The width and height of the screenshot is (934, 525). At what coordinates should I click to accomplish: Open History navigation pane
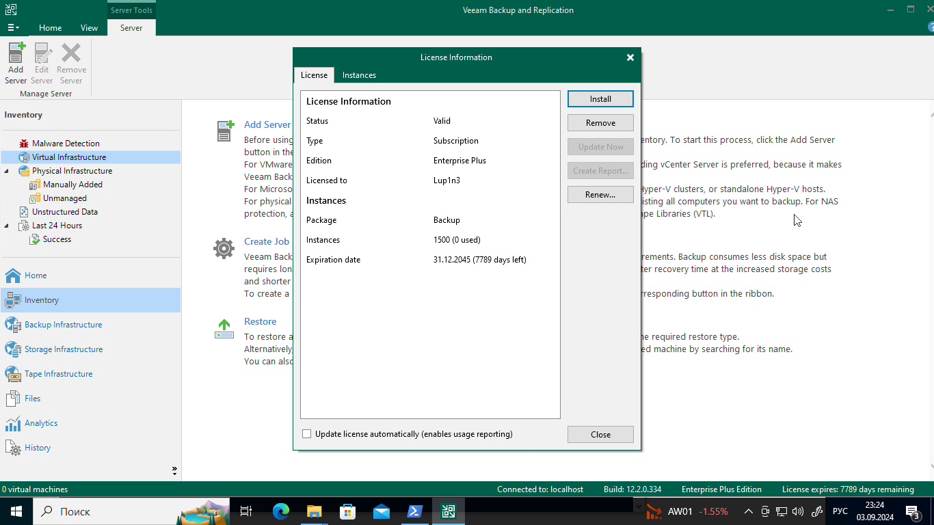(90, 448)
